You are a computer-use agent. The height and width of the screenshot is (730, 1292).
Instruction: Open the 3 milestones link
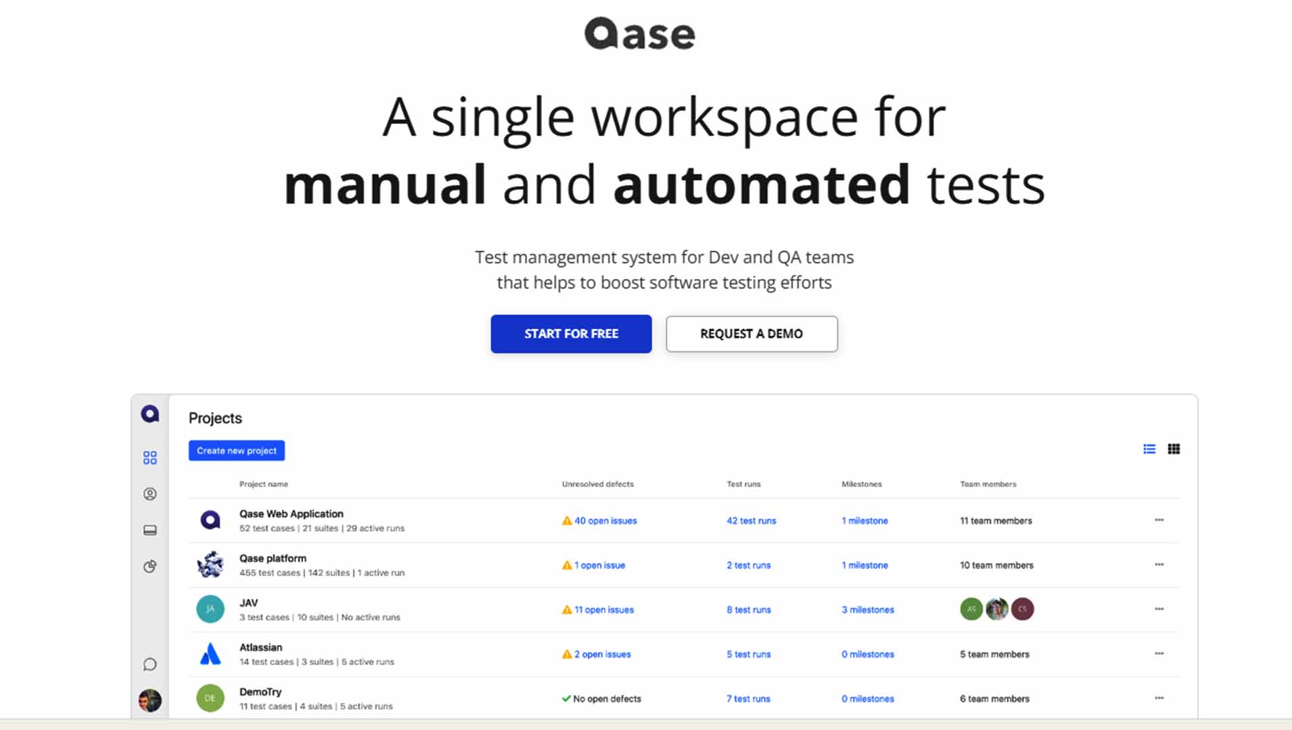tap(868, 610)
